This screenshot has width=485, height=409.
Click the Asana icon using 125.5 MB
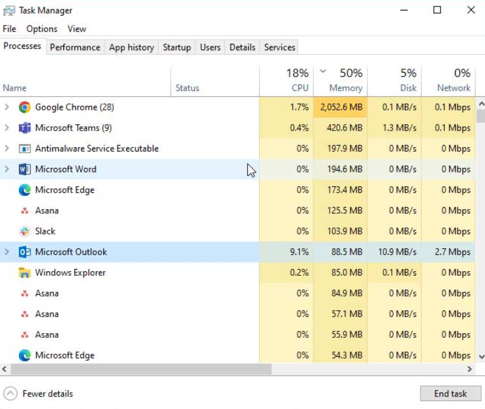click(24, 211)
